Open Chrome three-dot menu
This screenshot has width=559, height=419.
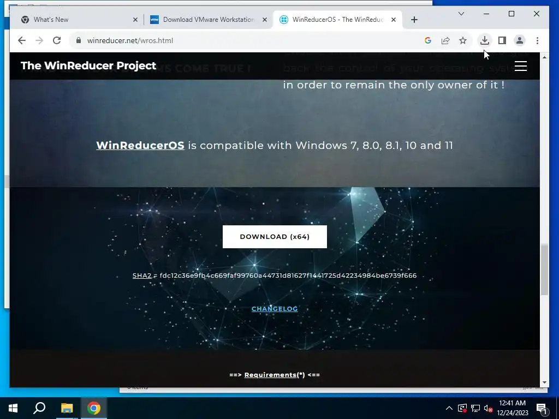coord(537,40)
